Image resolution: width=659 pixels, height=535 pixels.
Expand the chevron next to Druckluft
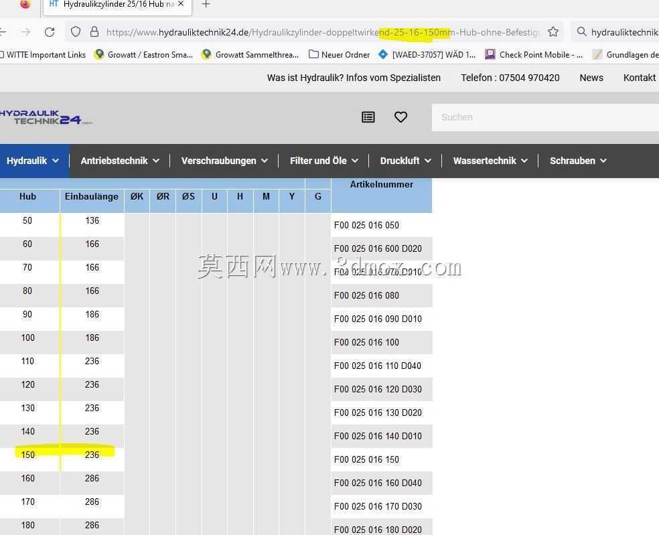[x=428, y=161]
